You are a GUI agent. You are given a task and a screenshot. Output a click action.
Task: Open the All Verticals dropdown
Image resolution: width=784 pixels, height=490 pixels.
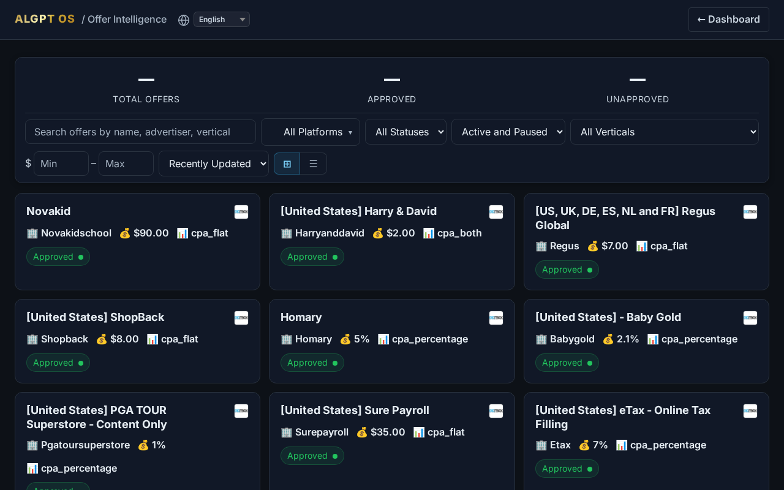665,132
